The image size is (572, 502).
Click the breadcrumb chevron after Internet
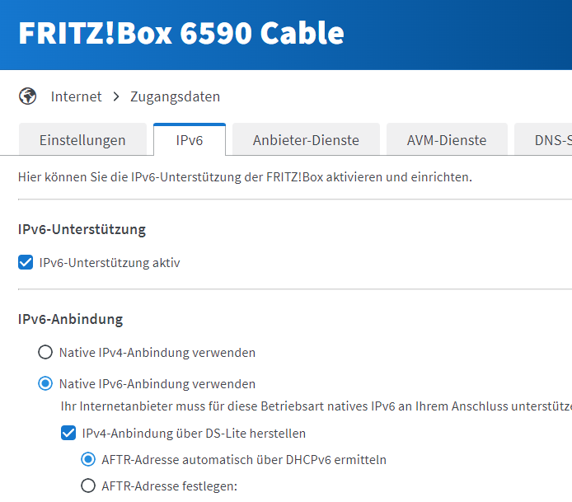116,96
